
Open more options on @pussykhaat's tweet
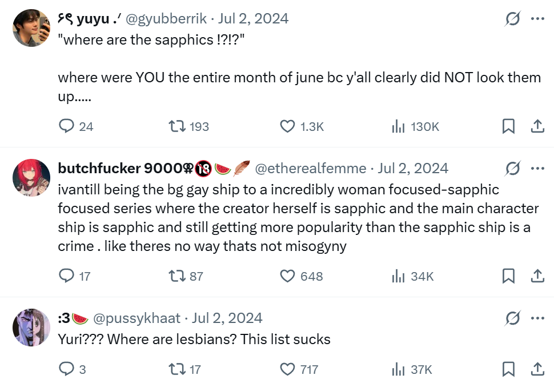pos(537,318)
